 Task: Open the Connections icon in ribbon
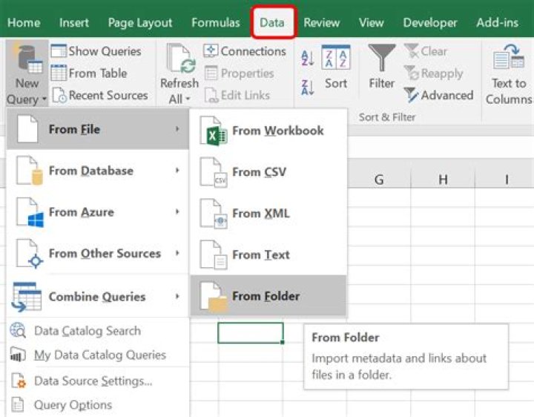pos(211,51)
